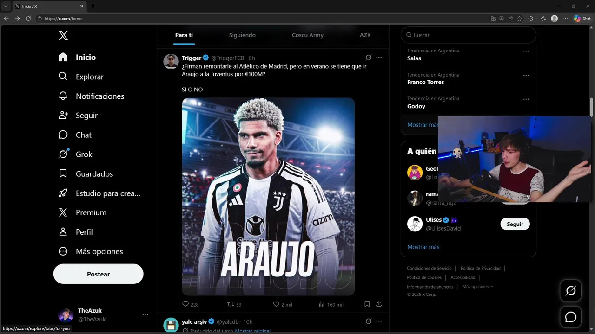Click Mostrar más under trends
595x334 pixels.
tap(423, 125)
